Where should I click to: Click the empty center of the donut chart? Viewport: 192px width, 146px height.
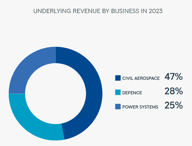55,94
